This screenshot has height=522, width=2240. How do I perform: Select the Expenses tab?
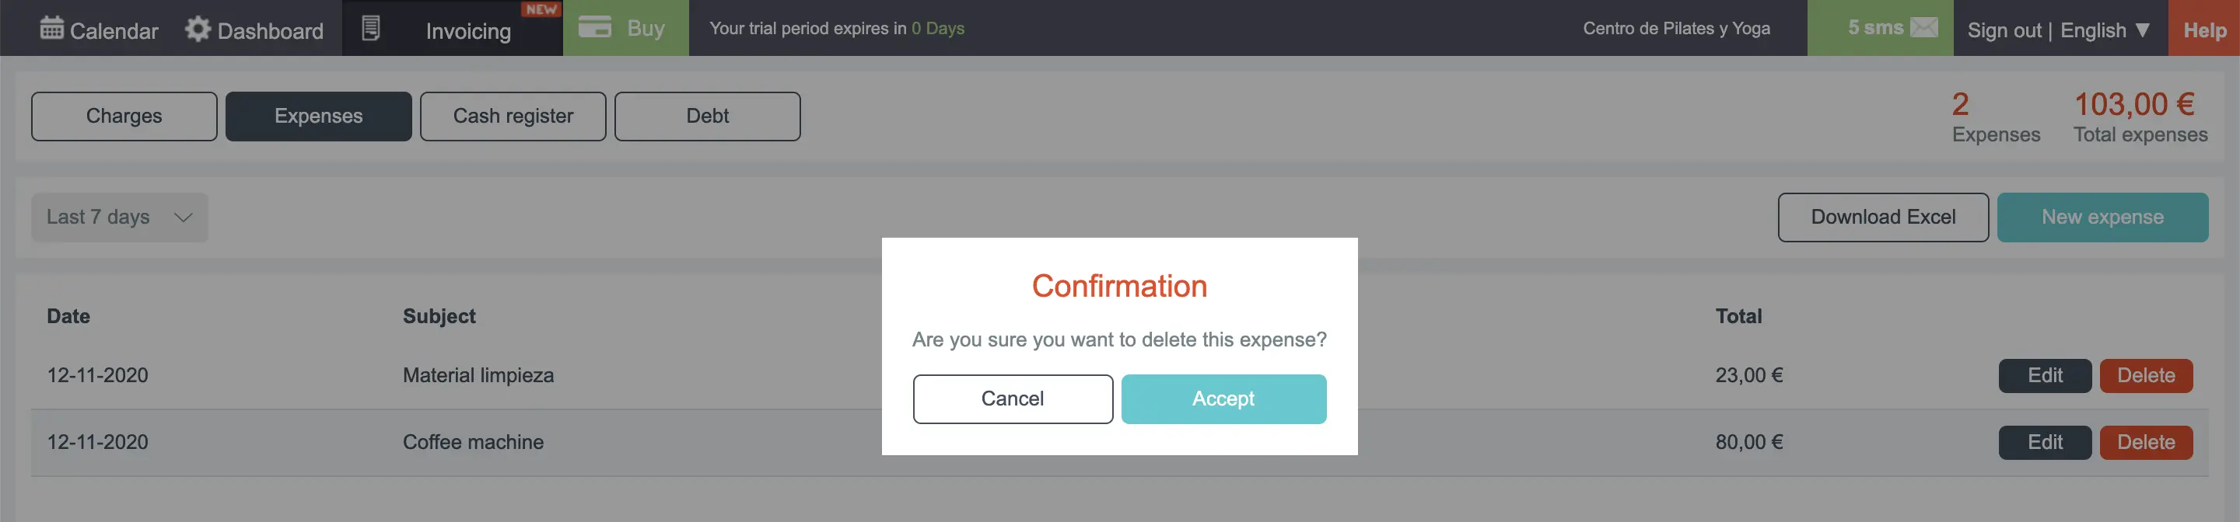point(318,117)
